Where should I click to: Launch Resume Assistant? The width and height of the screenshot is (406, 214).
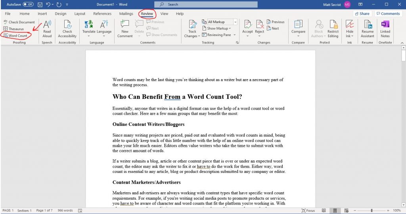368,29
